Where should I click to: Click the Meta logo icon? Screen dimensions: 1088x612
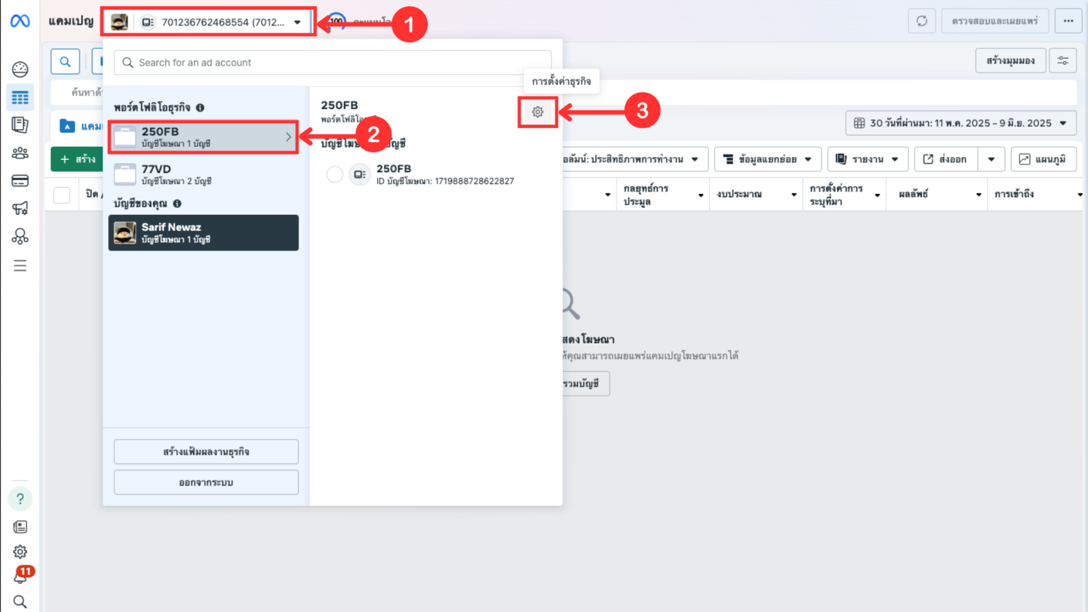click(20, 21)
